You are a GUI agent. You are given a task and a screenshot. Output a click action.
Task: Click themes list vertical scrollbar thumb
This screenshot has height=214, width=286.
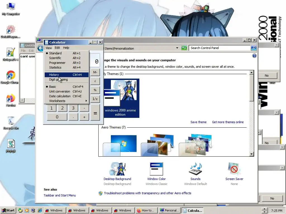click(x=252, y=88)
